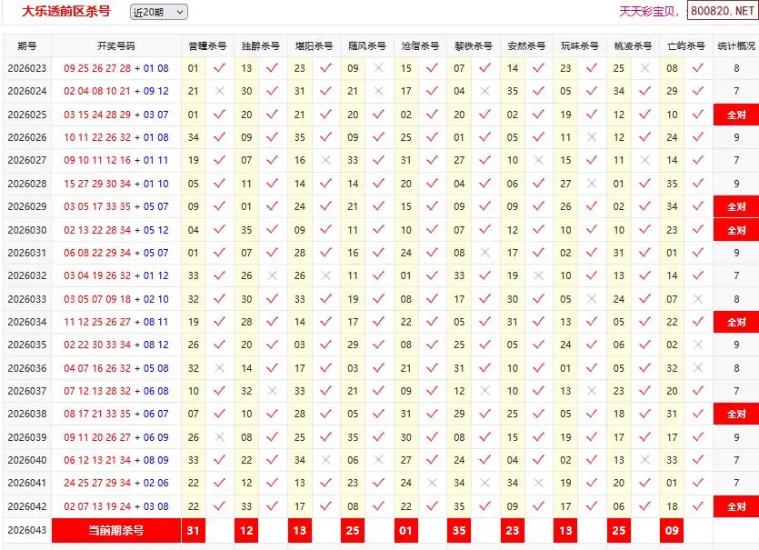Click red checkmark in 昔瞳杀号 column, row 2026023
This screenshot has height=550, width=759.
coord(219,68)
